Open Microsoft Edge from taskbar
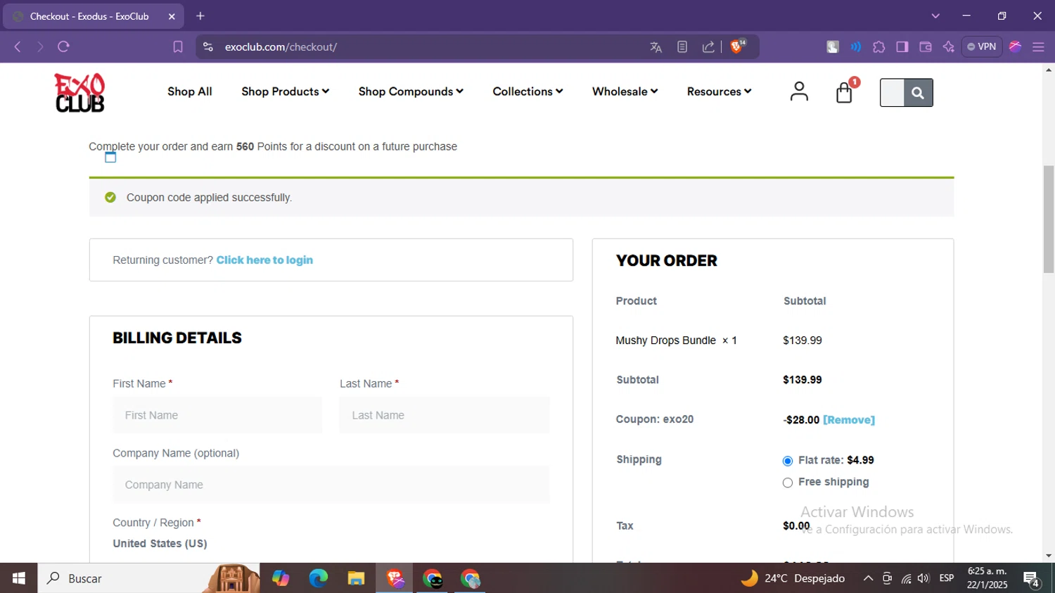 pyautogui.click(x=318, y=578)
